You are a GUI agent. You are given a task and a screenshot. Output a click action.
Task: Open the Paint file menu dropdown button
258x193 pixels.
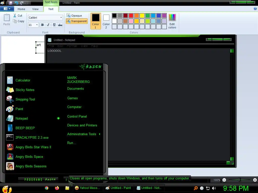pyautogui.click(x=7, y=9)
